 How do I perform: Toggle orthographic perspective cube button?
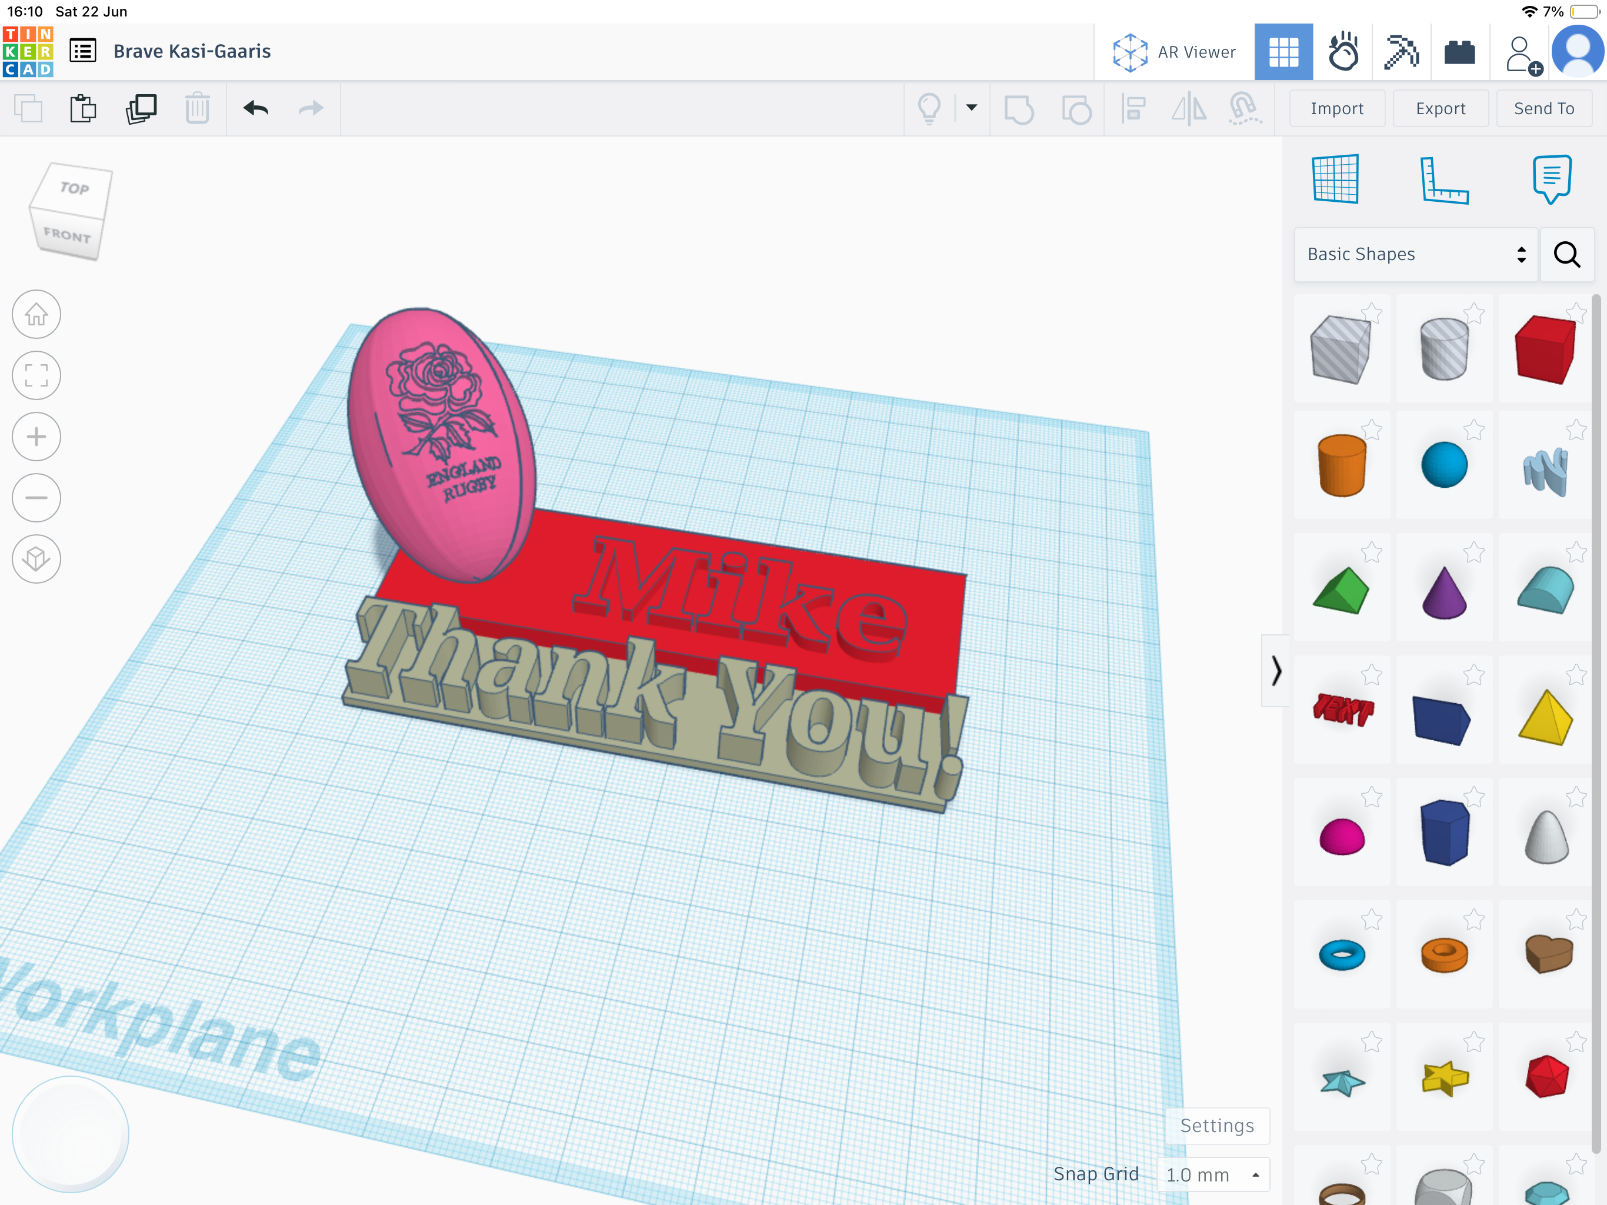[x=36, y=559]
